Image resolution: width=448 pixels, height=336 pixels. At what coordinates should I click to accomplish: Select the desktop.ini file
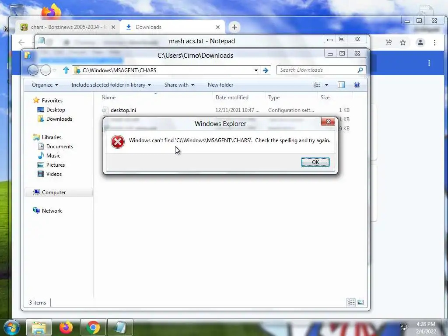click(x=123, y=110)
